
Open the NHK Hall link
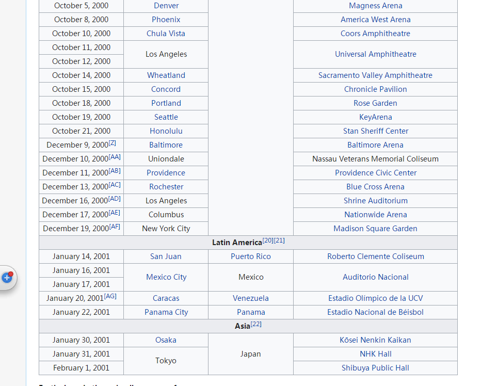coord(376,355)
